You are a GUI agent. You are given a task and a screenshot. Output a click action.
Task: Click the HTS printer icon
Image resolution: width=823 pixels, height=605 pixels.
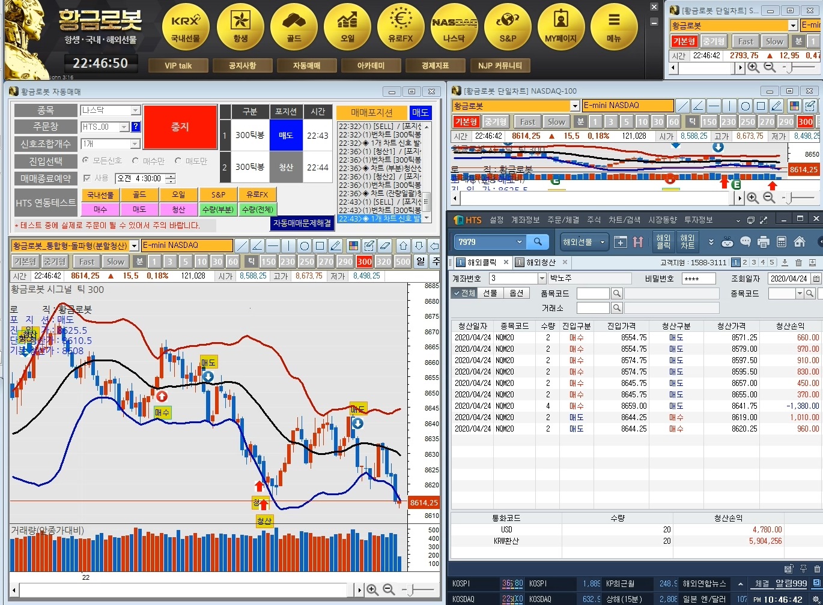tap(764, 242)
